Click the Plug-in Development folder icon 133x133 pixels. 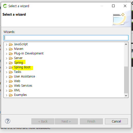[11, 53]
